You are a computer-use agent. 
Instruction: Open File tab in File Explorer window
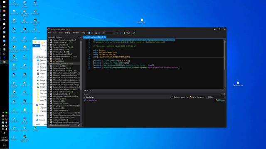36,46
